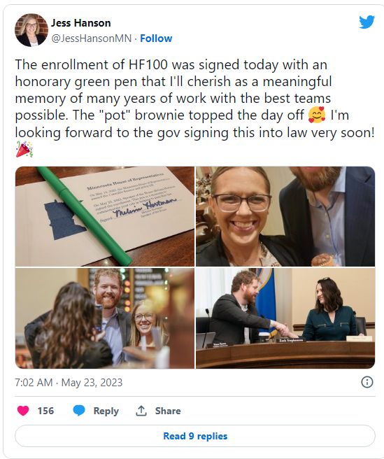Click the blue reply bubble icon
The width and height of the screenshot is (384, 459).
79,411
